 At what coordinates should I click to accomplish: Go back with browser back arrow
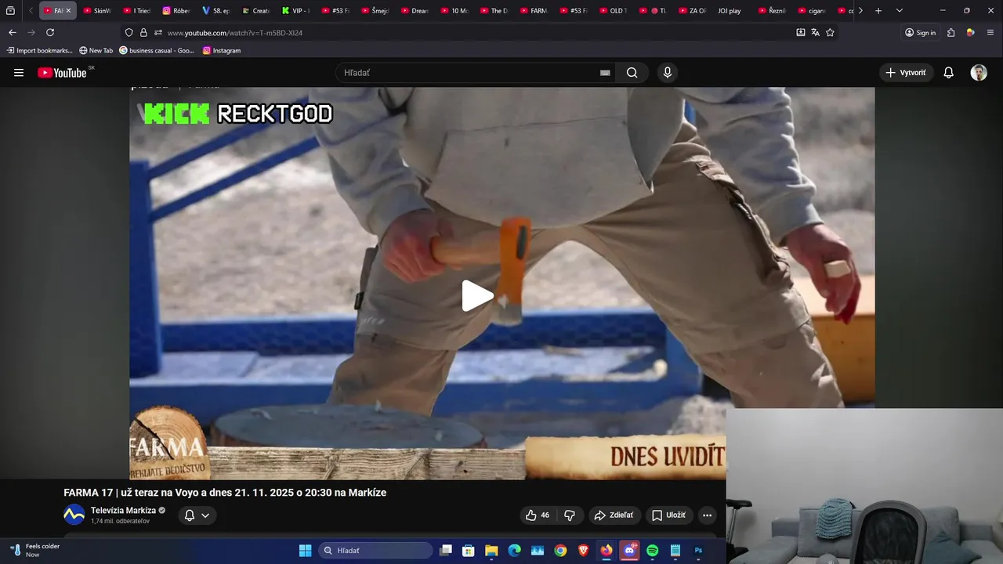pos(12,32)
